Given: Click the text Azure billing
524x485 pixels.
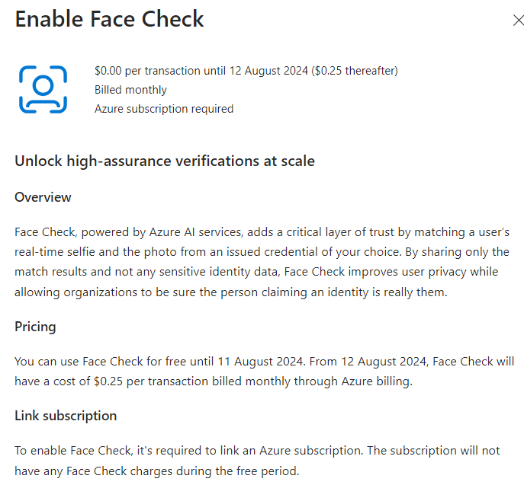Looking at the screenshot, I should (377, 381).
